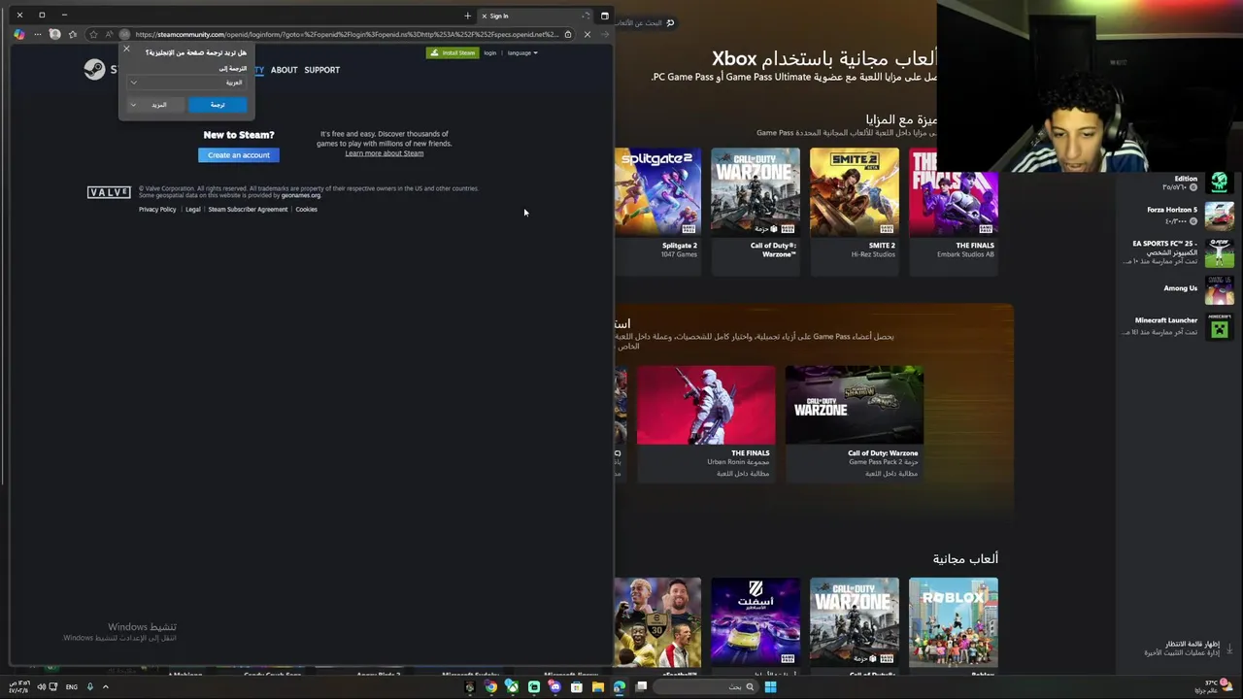Click the Microsoft Edge taskbar icon
The image size is (1243, 699).
point(619,686)
